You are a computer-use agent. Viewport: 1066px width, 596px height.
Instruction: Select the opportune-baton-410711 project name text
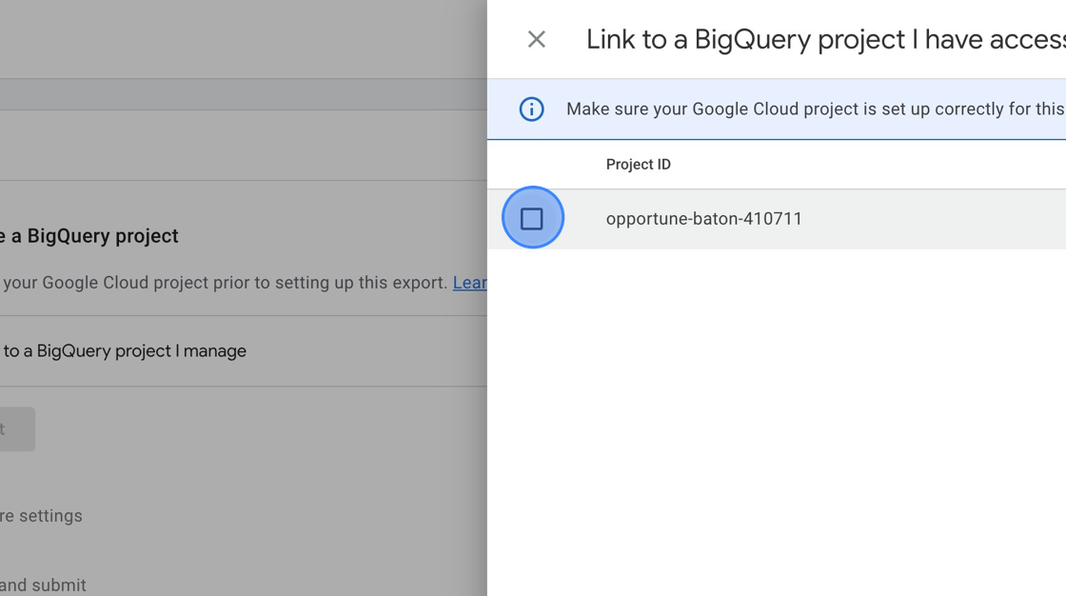tap(703, 218)
